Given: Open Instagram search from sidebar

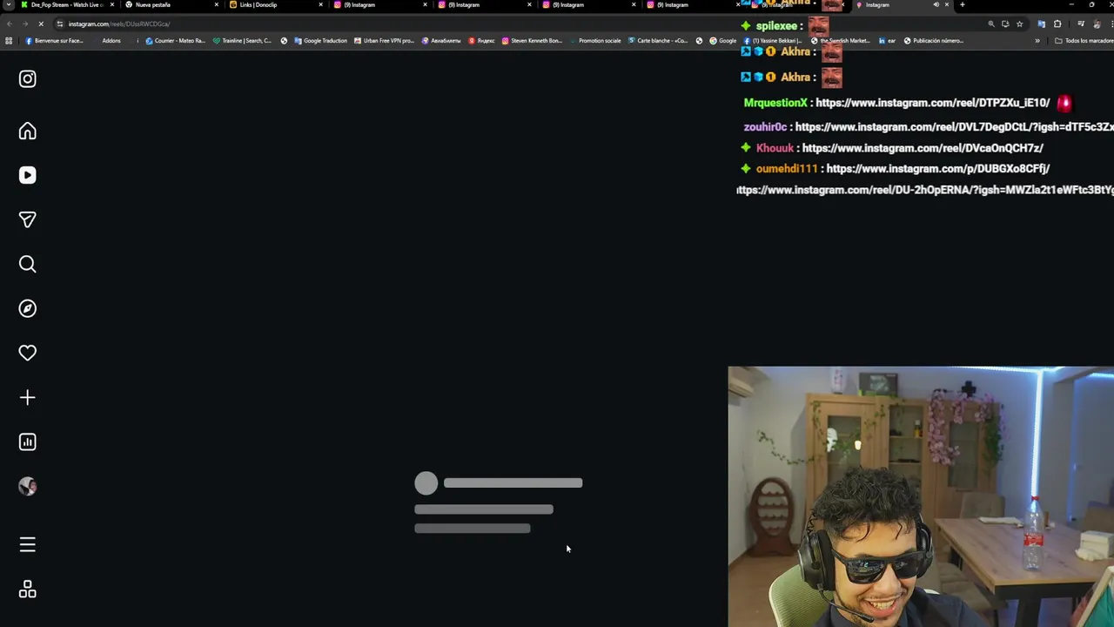Looking at the screenshot, I should (x=27, y=264).
